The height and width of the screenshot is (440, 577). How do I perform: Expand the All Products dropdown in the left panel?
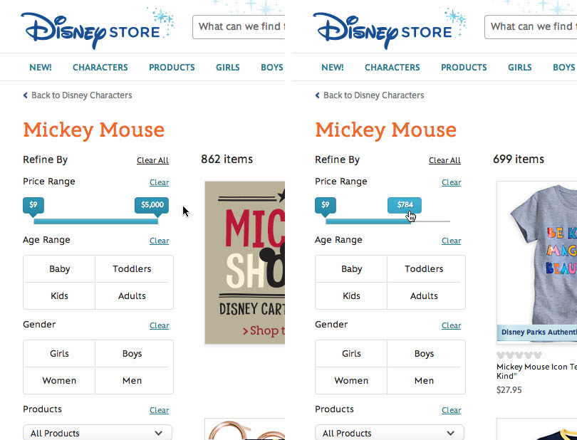pos(98,433)
